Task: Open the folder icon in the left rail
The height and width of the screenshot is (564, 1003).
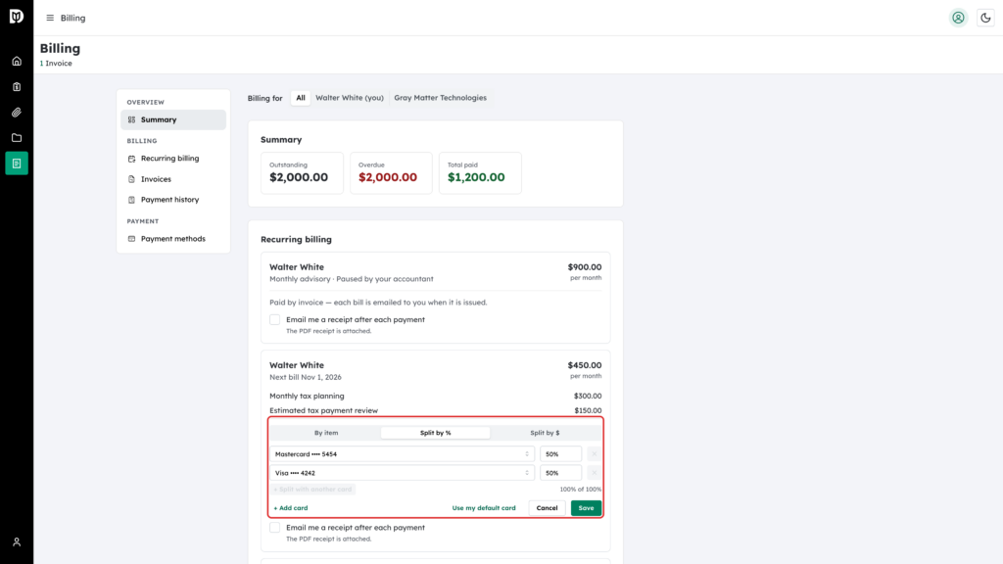Action: pyautogui.click(x=17, y=138)
